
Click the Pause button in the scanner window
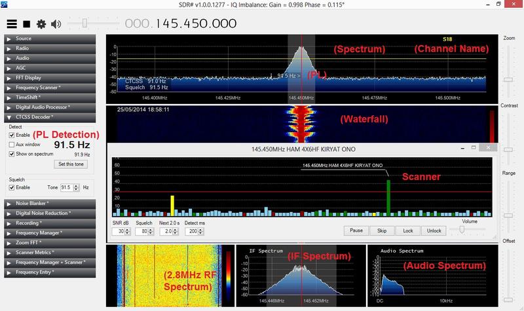[356, 231]
